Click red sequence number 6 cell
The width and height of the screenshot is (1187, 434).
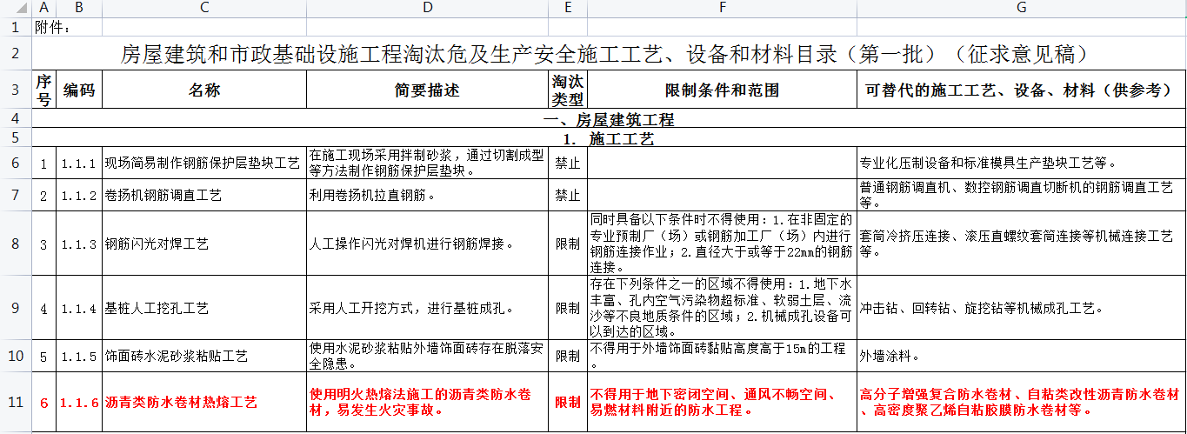coord(44,403)
